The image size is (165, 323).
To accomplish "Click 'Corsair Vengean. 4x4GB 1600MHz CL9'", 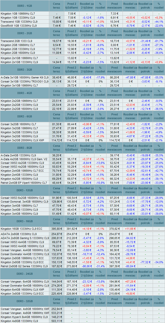I will click(x=25, y=250).
